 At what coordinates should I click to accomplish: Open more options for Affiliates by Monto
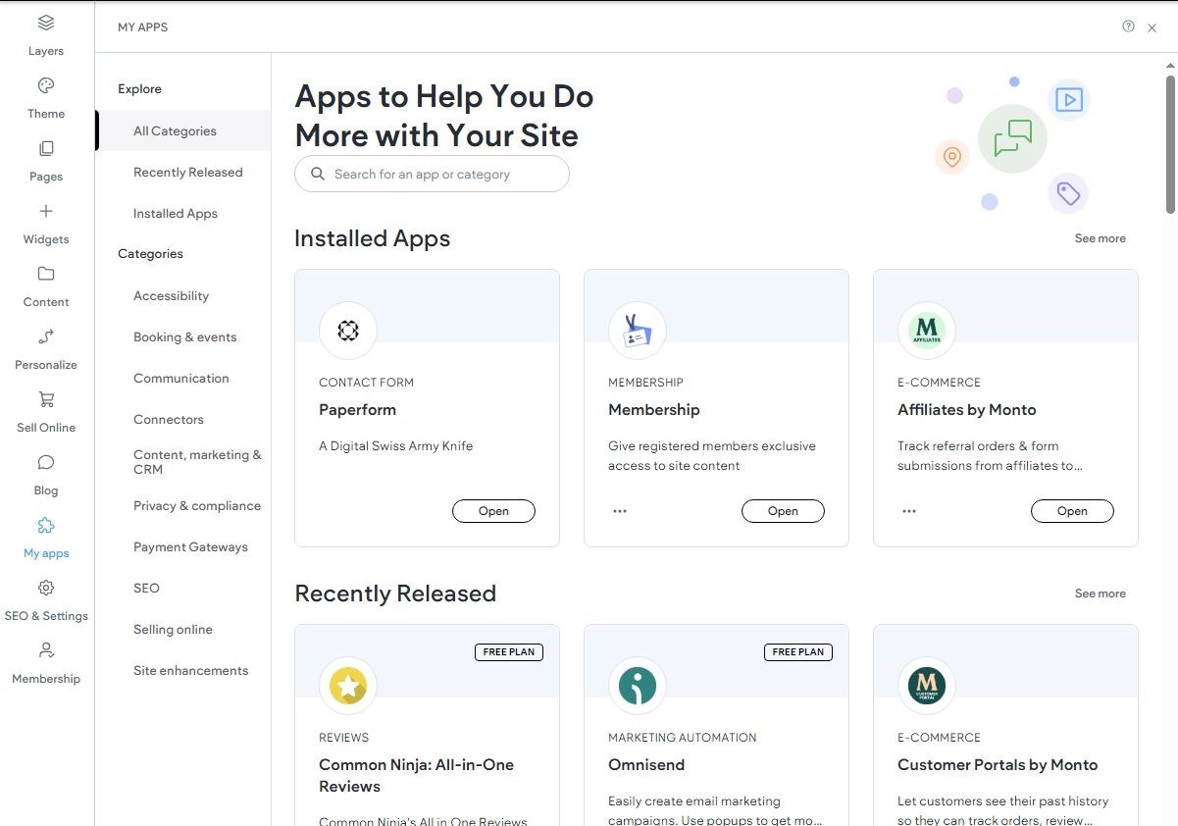[x=908, y=510]
